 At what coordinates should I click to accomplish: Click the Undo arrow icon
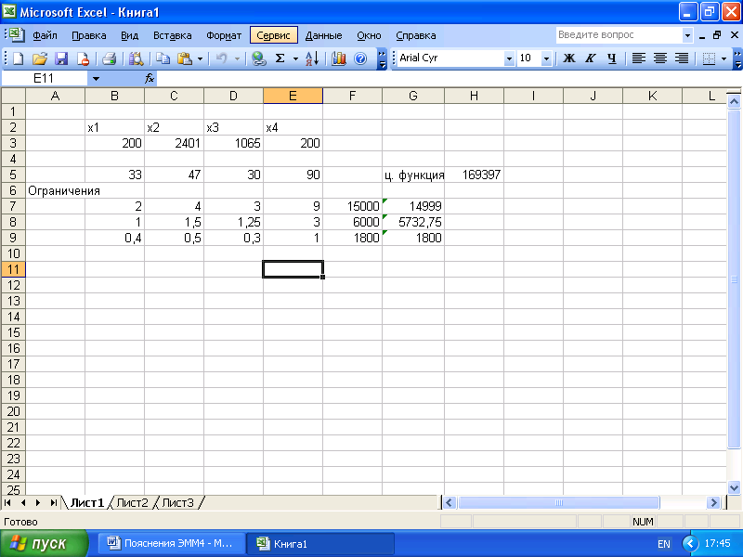pyautogui.click(x=221, y=58)
